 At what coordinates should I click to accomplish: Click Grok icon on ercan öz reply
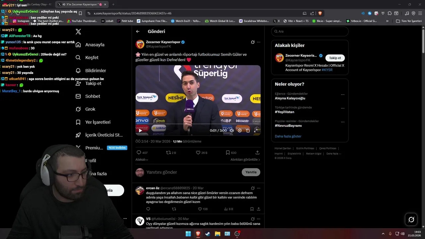pos(253,188)
